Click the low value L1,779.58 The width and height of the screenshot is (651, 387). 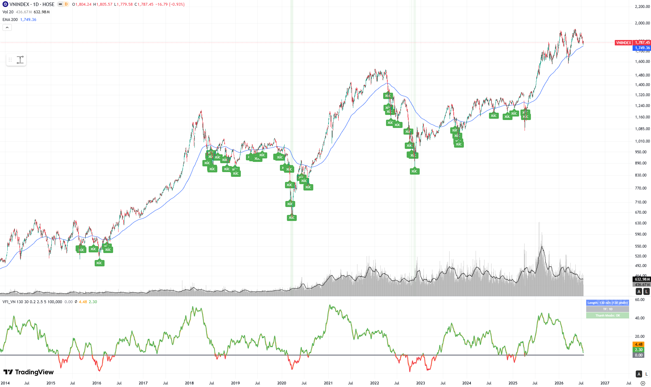click(x=123, y=4)
